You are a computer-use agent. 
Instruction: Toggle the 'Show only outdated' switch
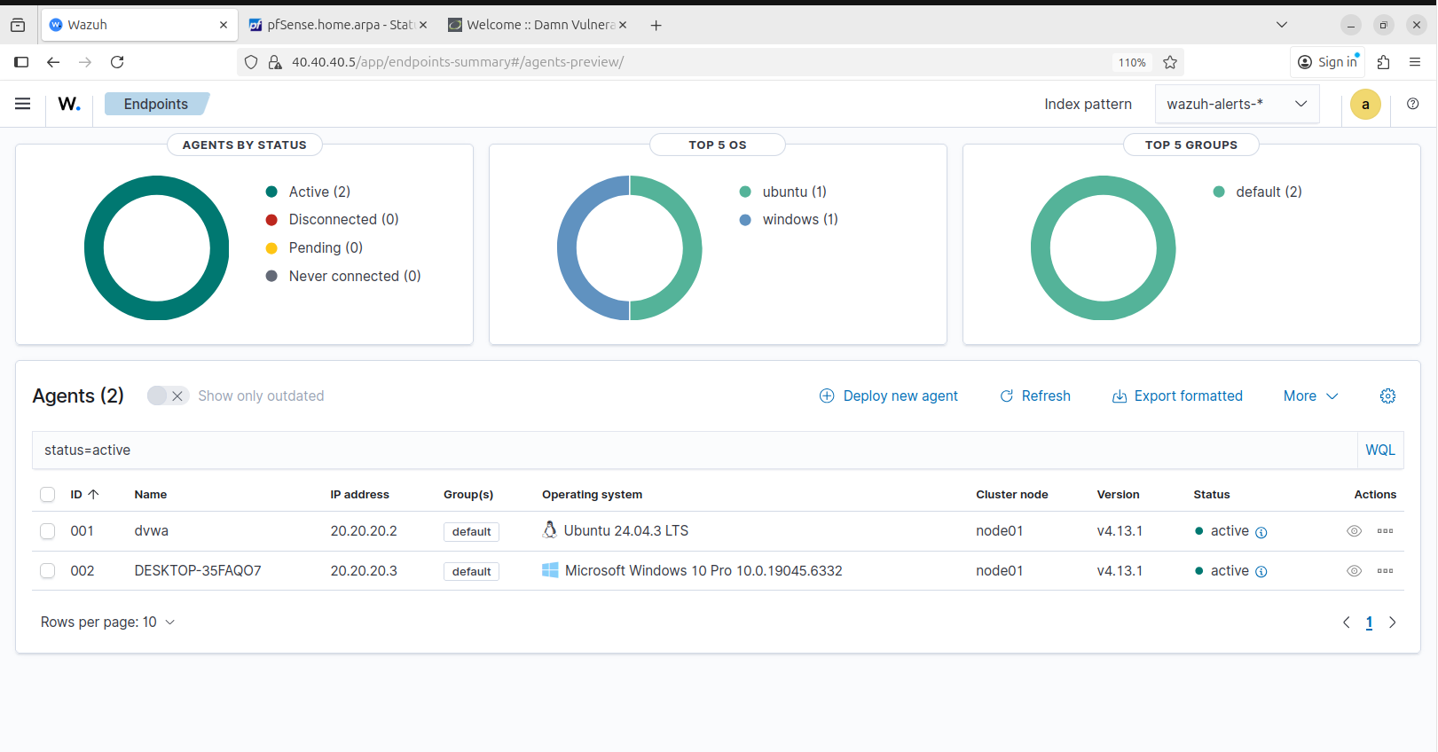168,396
